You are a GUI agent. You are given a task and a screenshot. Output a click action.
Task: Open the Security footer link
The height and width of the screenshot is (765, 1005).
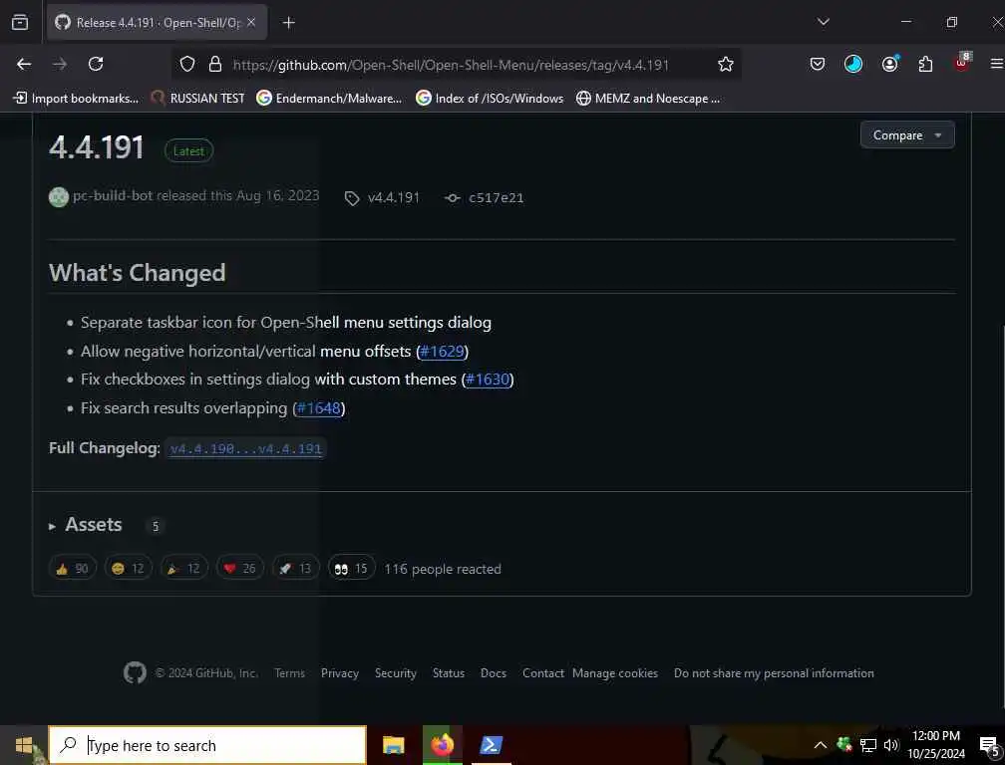[396, 673]
